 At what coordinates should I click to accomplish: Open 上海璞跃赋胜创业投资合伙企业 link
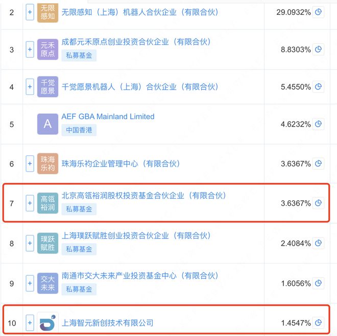[136, 236]
